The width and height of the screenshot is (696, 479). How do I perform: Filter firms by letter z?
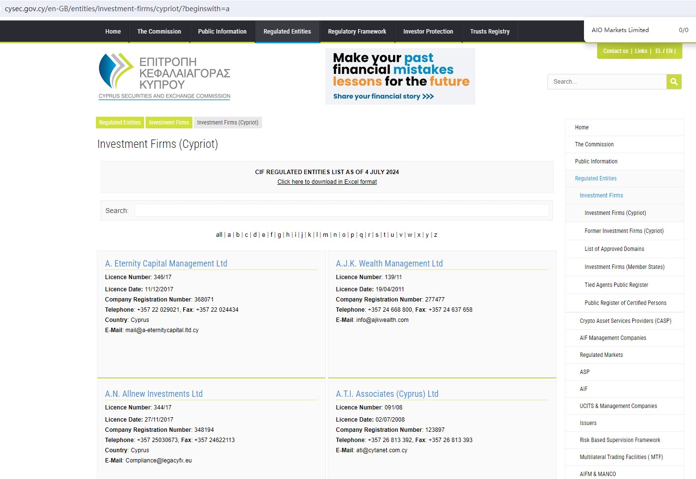[x=435, y=235]
